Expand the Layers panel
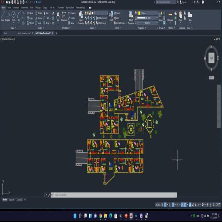Image resolution: width=222 pixels, height=222 pixels. click(x=93, y=28)
